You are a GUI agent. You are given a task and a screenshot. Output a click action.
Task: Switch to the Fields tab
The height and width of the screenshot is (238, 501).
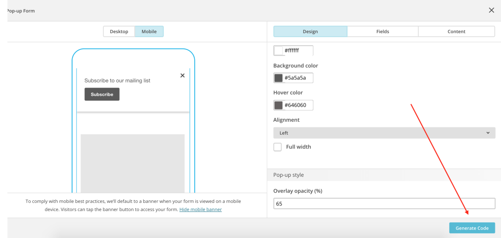pos(382,32)
